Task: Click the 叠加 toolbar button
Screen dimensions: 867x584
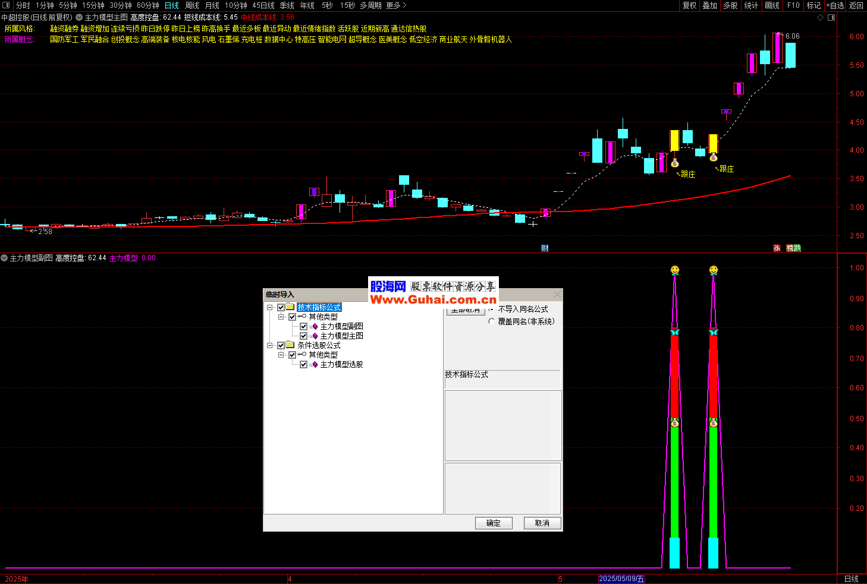Action: pyautogui.click(x=709, y=5)
